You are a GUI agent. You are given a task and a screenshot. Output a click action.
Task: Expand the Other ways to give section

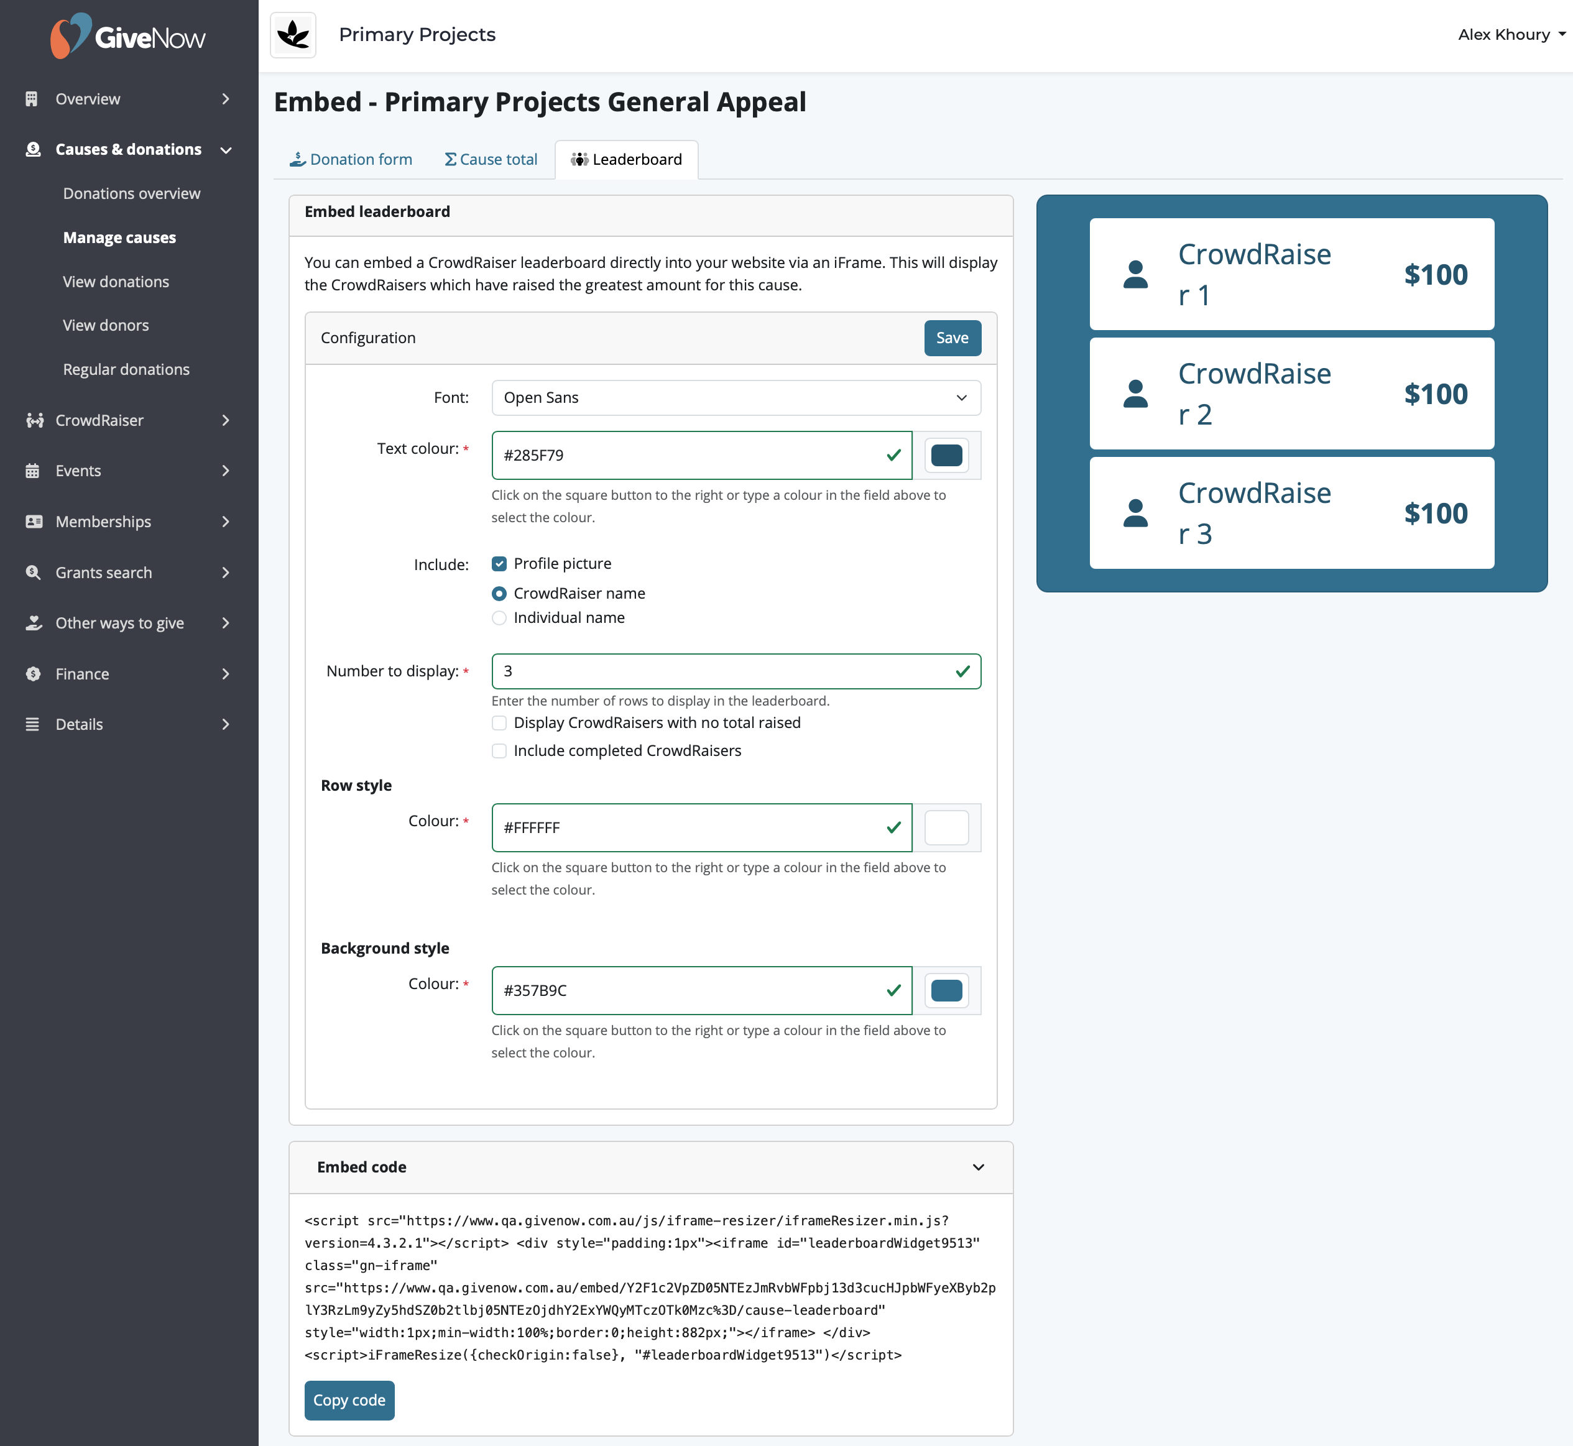coord(226,624)
